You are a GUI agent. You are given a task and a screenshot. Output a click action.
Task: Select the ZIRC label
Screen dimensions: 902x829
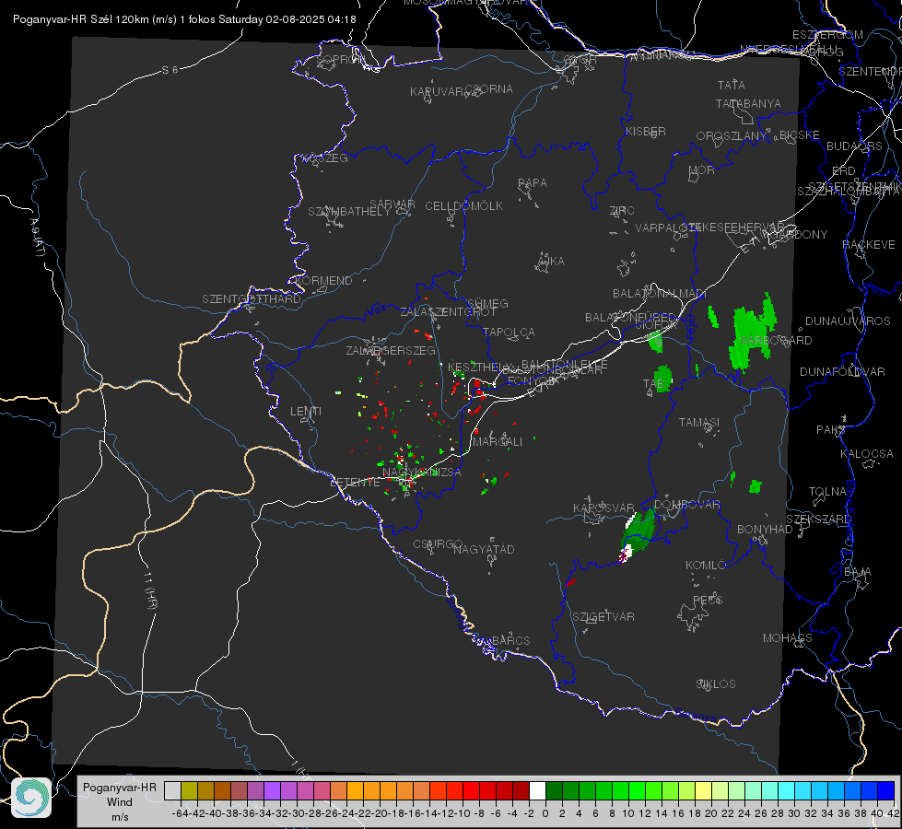(623, 211)
